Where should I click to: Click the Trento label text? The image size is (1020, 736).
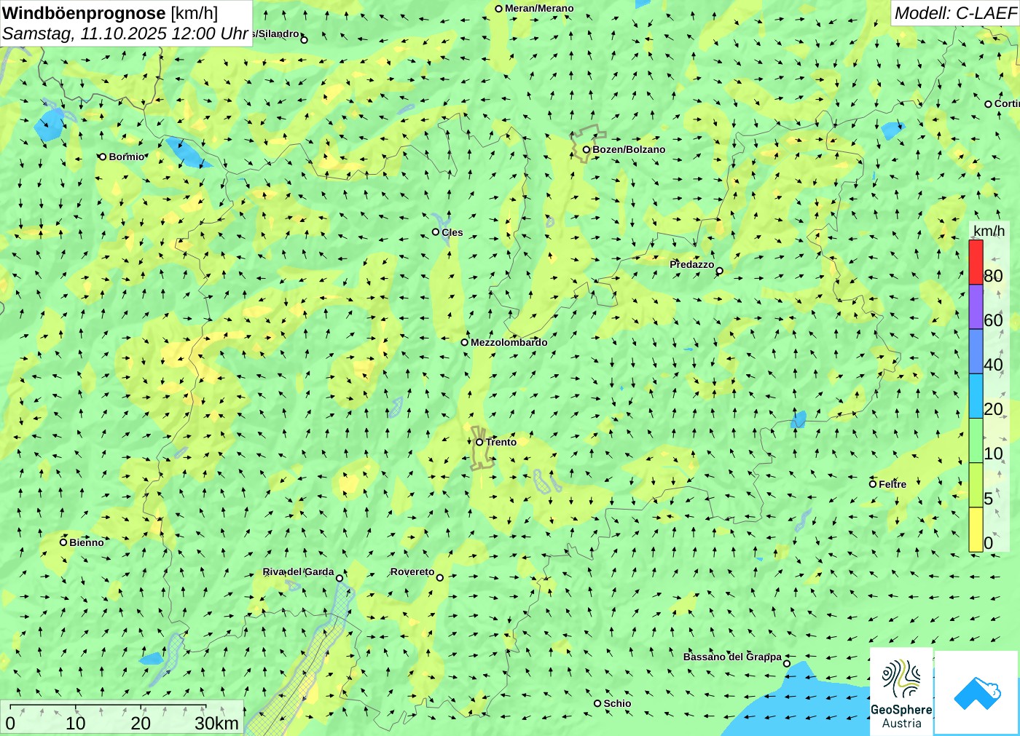501,442
